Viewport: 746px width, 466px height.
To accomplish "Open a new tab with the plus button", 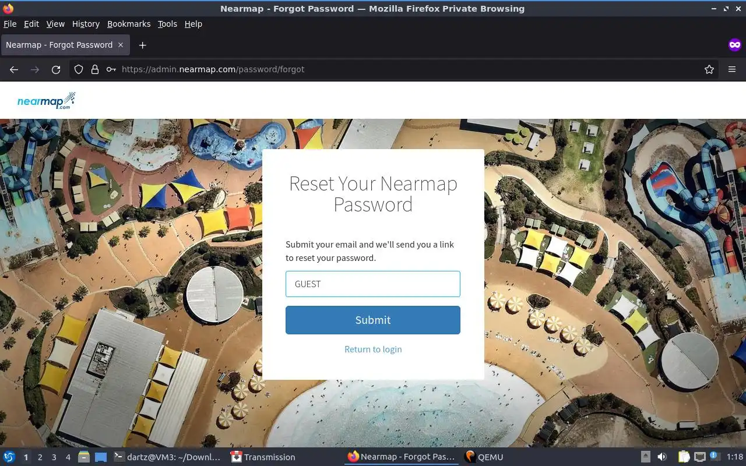I will click(142, 45).
